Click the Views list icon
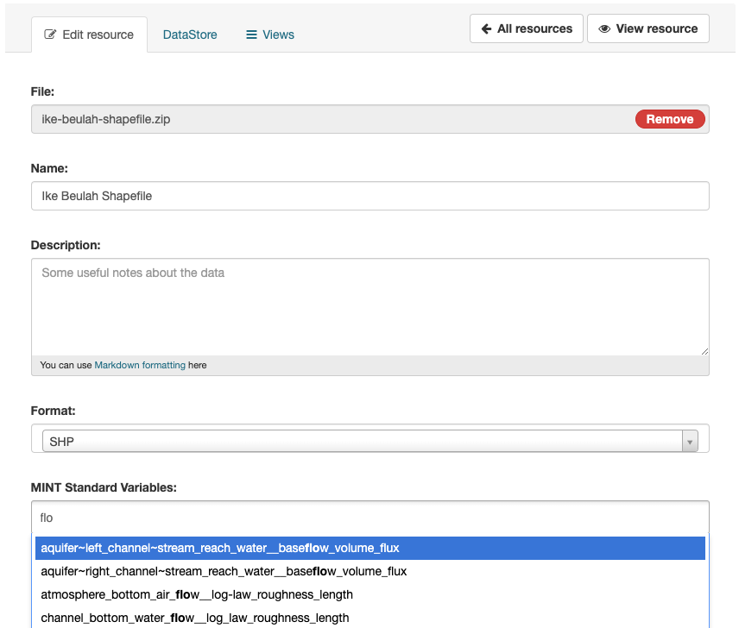The width and height of the screenshot is (739, 628). tap(252, 35)
